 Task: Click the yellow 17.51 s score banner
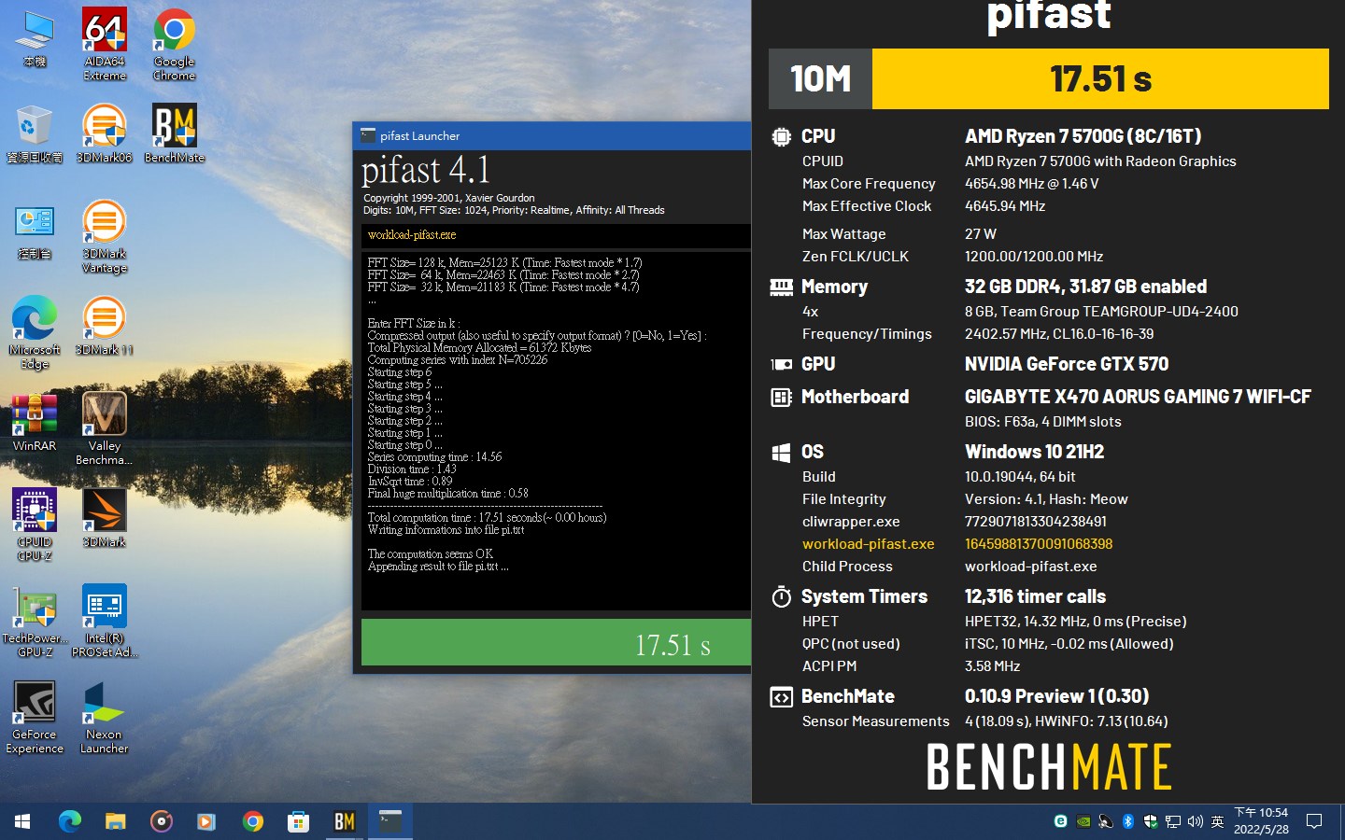1100,79
